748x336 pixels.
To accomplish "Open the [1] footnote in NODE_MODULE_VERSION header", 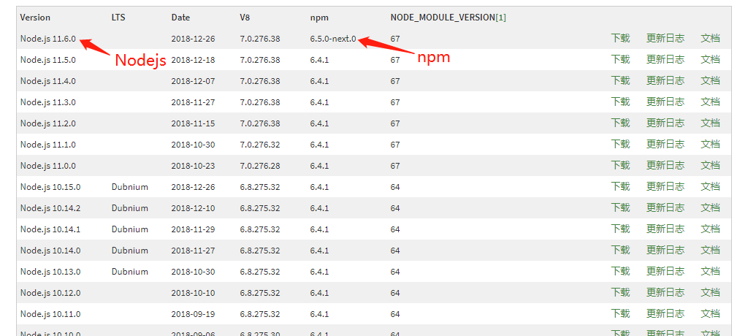I will click(x=501, y=18).
